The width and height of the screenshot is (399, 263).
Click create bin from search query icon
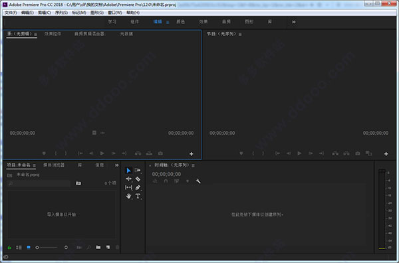pyautogui.click(x=78, y=183)
